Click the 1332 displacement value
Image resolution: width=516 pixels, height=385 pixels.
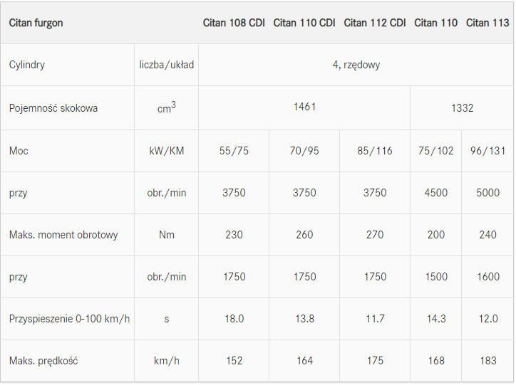coord(462,108)
